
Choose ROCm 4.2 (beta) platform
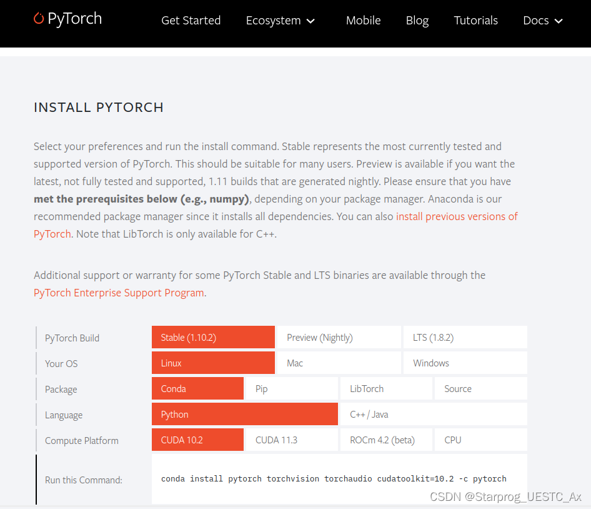[x=386, y=440]
